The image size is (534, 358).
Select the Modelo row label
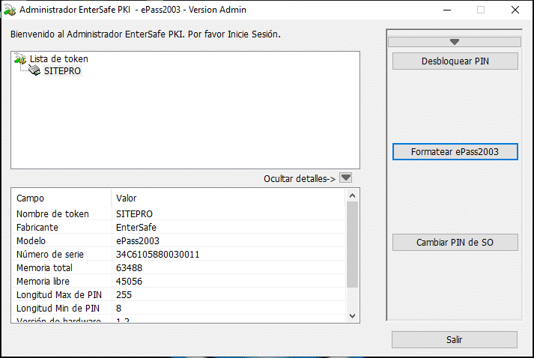tap(31, 241)
